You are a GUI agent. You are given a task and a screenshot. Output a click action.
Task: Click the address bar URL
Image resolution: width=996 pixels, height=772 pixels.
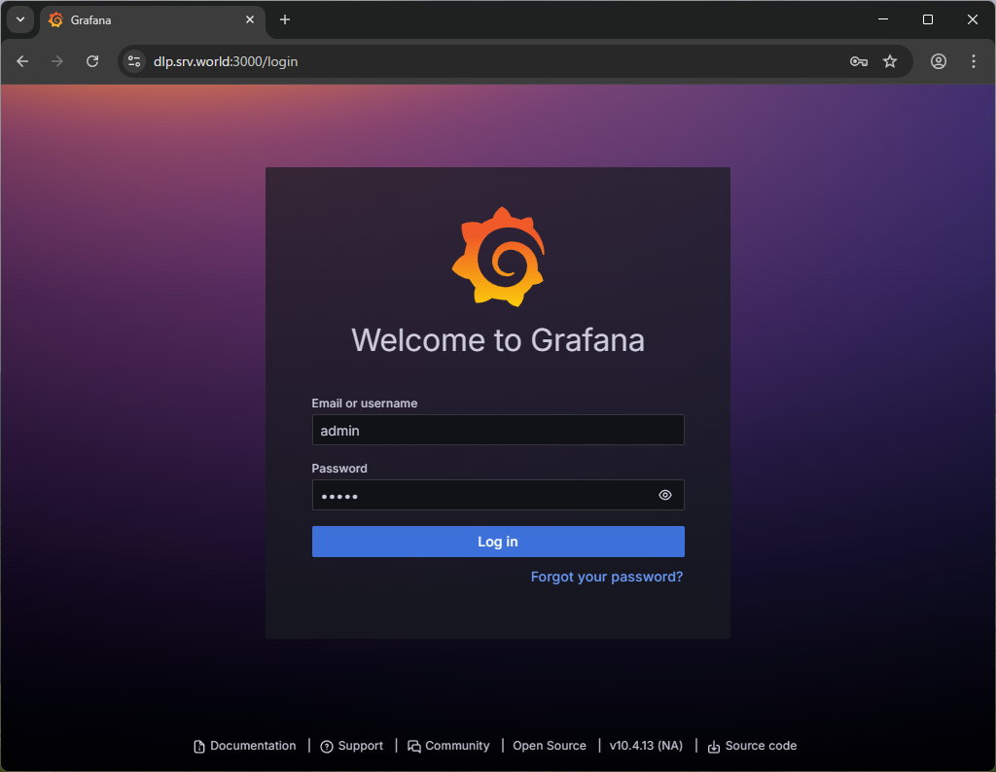point(226,61)
